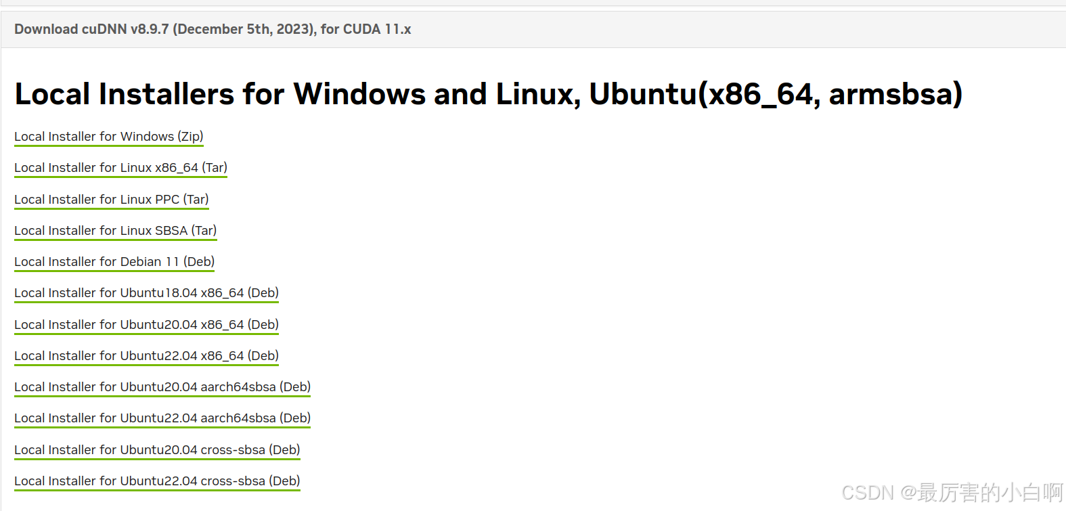The width and height of the screenshot is (1066, 511).
Task: Download Local Installer for Linux x86_64 (Tar)
Action: [x=120, y=168]
